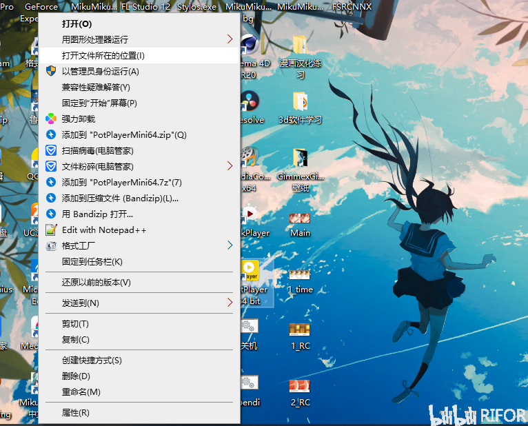
Task: Select 漫画汉化练习 folder on desktop
Action: click(x=300, y=45)
